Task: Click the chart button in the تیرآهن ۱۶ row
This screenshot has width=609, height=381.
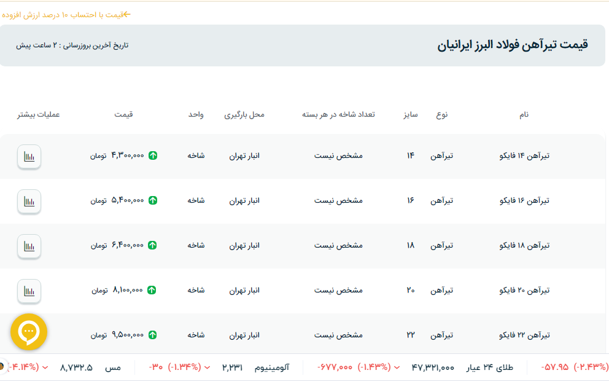Action: [x=29, y=201]
